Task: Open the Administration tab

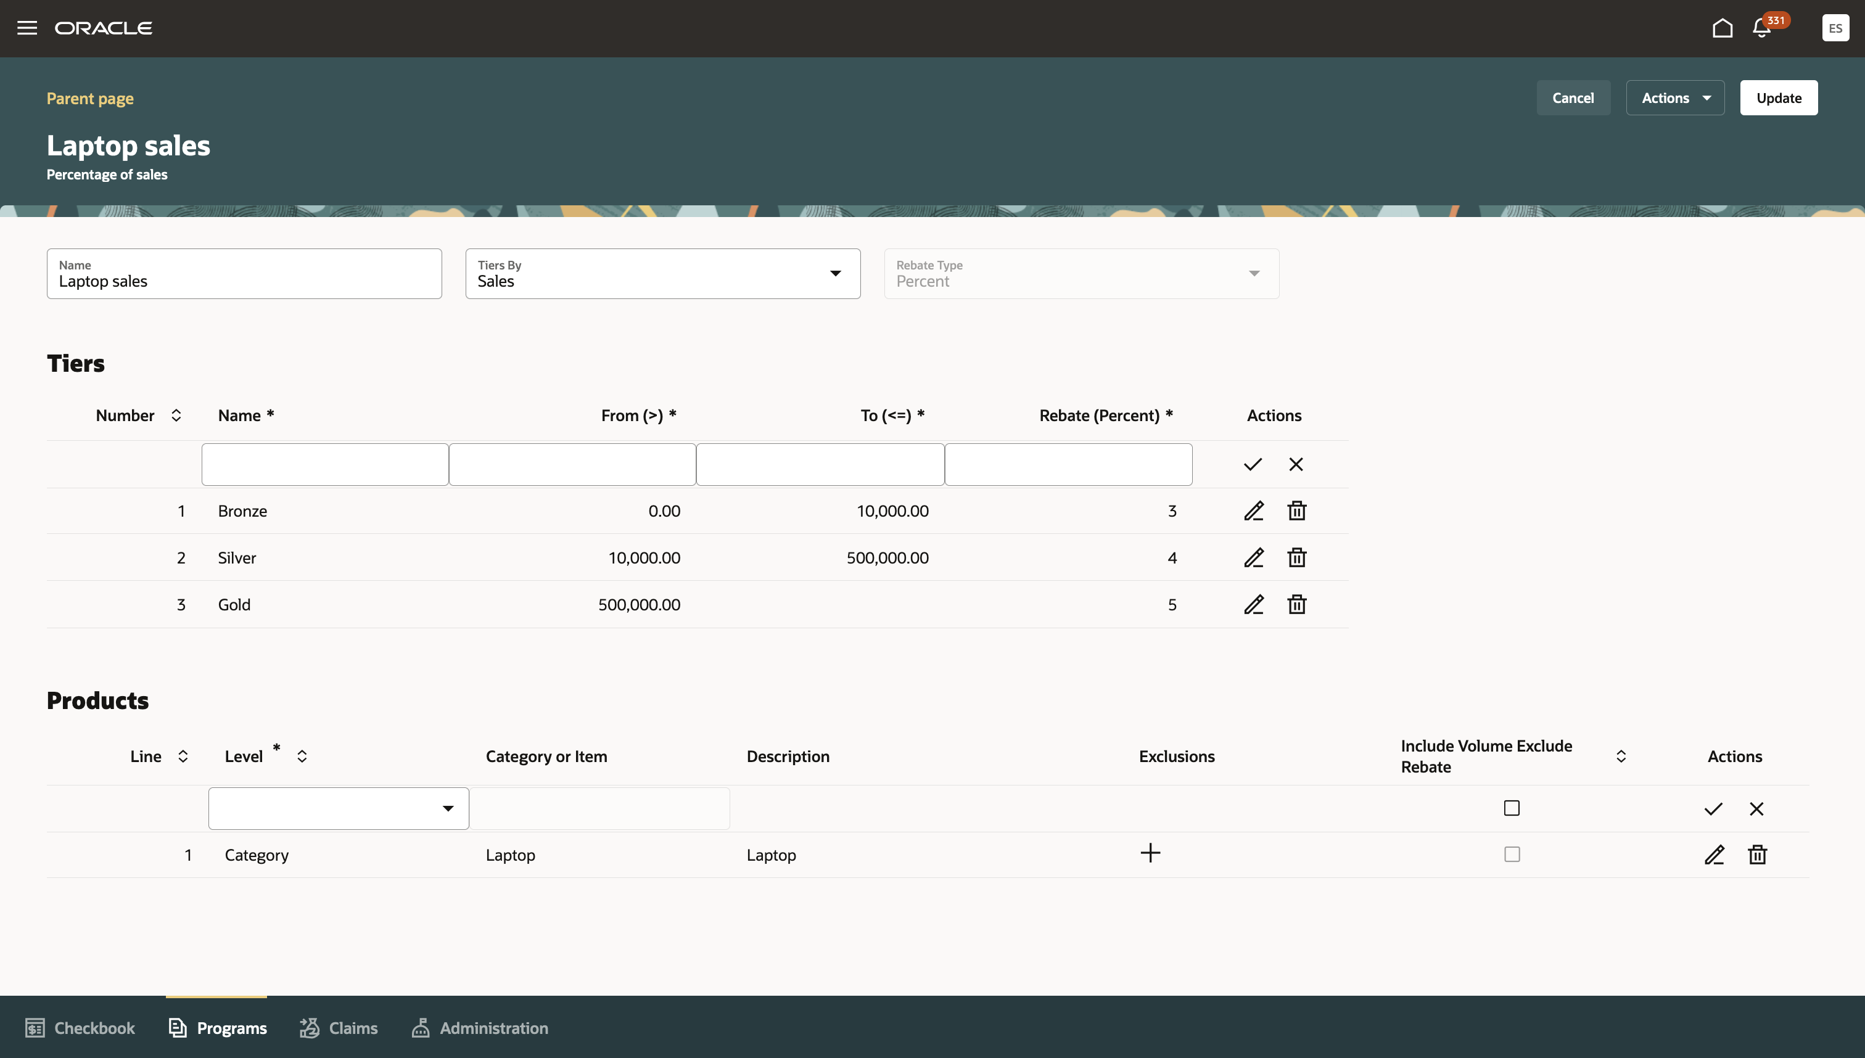Action: (x=480, y=1028)
